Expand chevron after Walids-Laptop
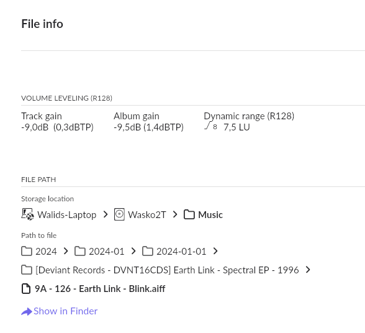 106,214
